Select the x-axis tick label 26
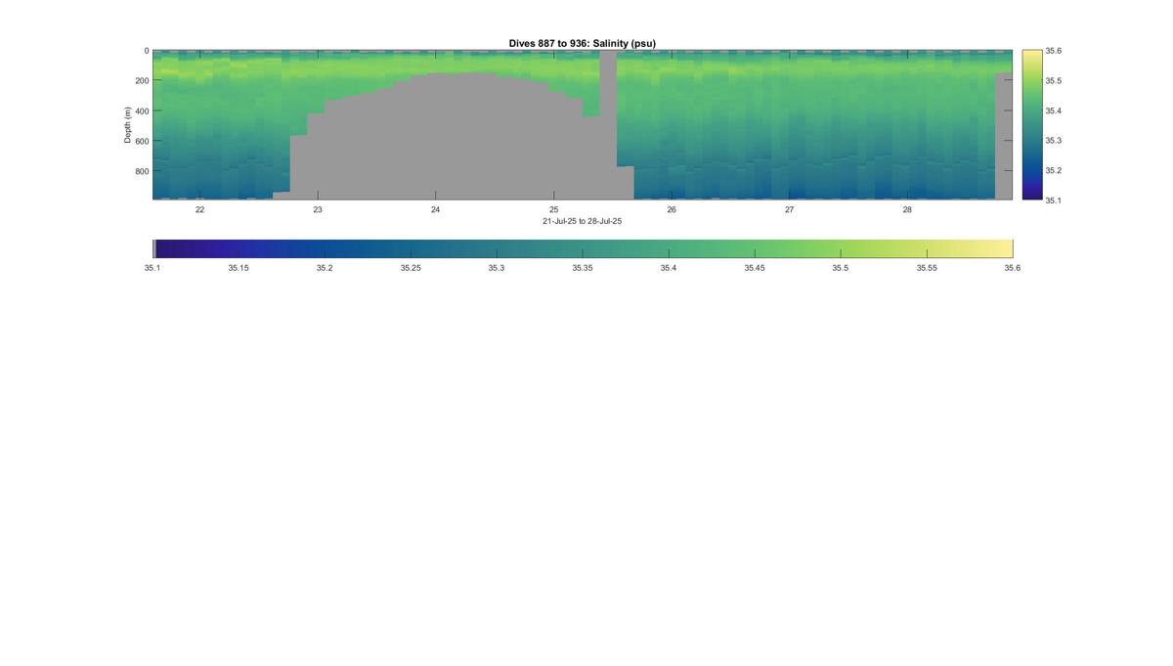The width and height of the screenshot is (1173, 666). coord(672,209)
